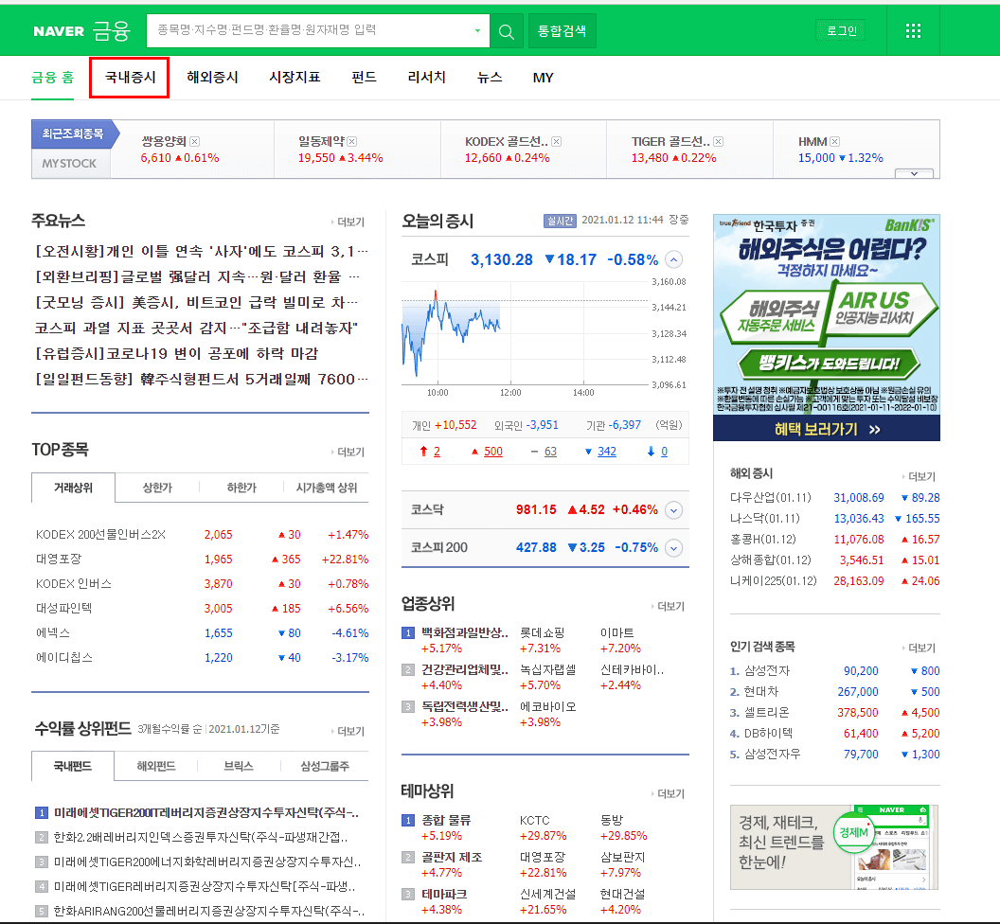
Task: Go to the MY tab
Action: point(543,78)
